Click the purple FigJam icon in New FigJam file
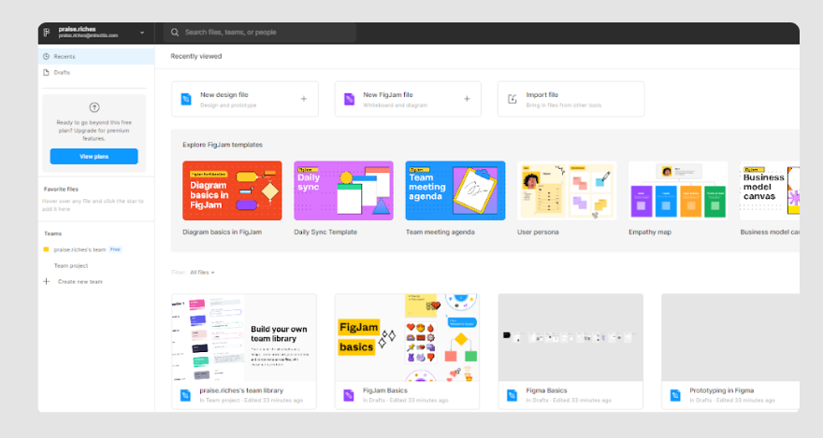The height and width of the screenshot is (438, 823). point(349,99)
